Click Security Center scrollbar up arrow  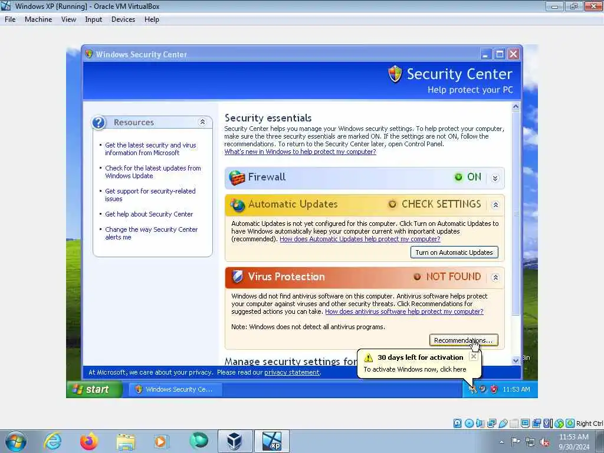click(x=516, y=107)
